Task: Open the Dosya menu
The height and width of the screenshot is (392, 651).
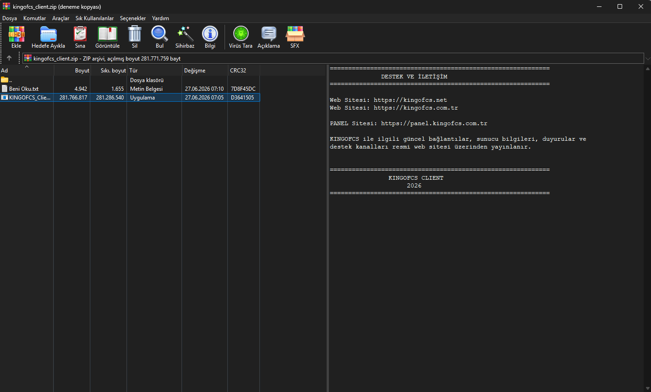Action: pos(10,18)
